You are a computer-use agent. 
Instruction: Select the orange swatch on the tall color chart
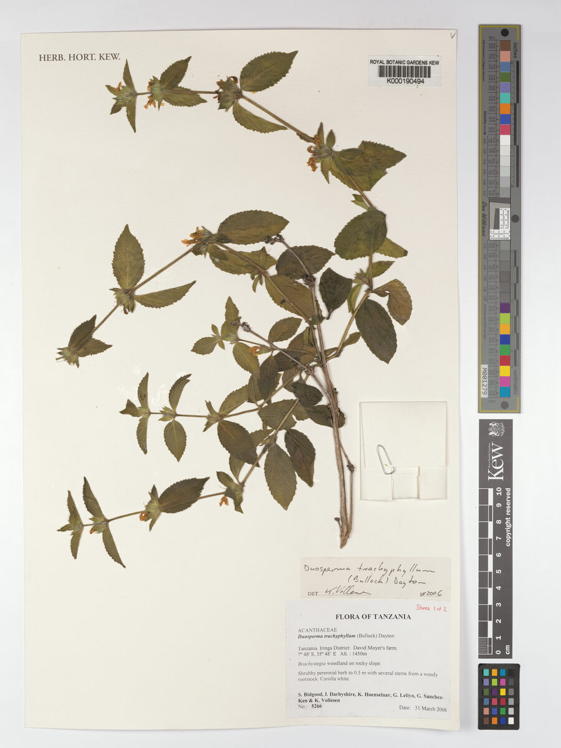(x=505, y=108)
